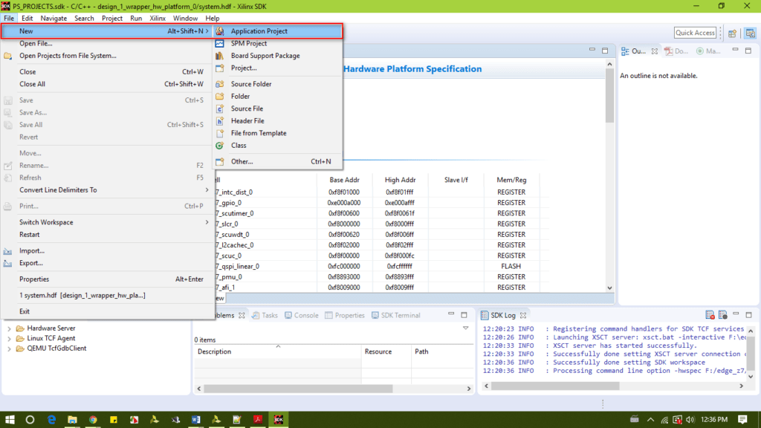
Task: Select the C/C++ perspective icon
Action: (x=749, y=33)
